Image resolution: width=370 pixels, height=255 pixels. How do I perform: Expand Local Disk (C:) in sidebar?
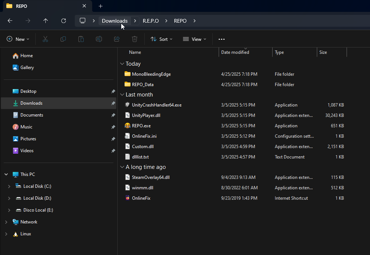9,186
